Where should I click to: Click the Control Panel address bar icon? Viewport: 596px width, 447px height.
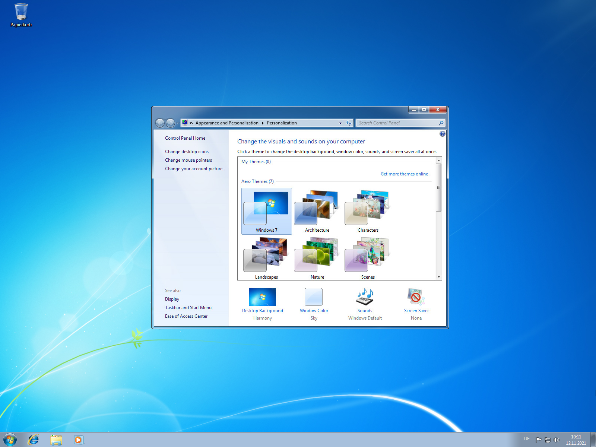[185, 123]
